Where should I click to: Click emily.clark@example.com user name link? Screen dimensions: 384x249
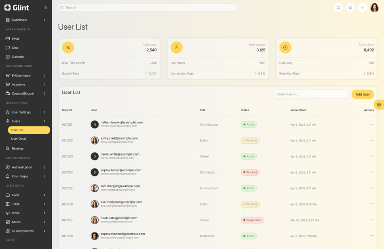point(119,138)
